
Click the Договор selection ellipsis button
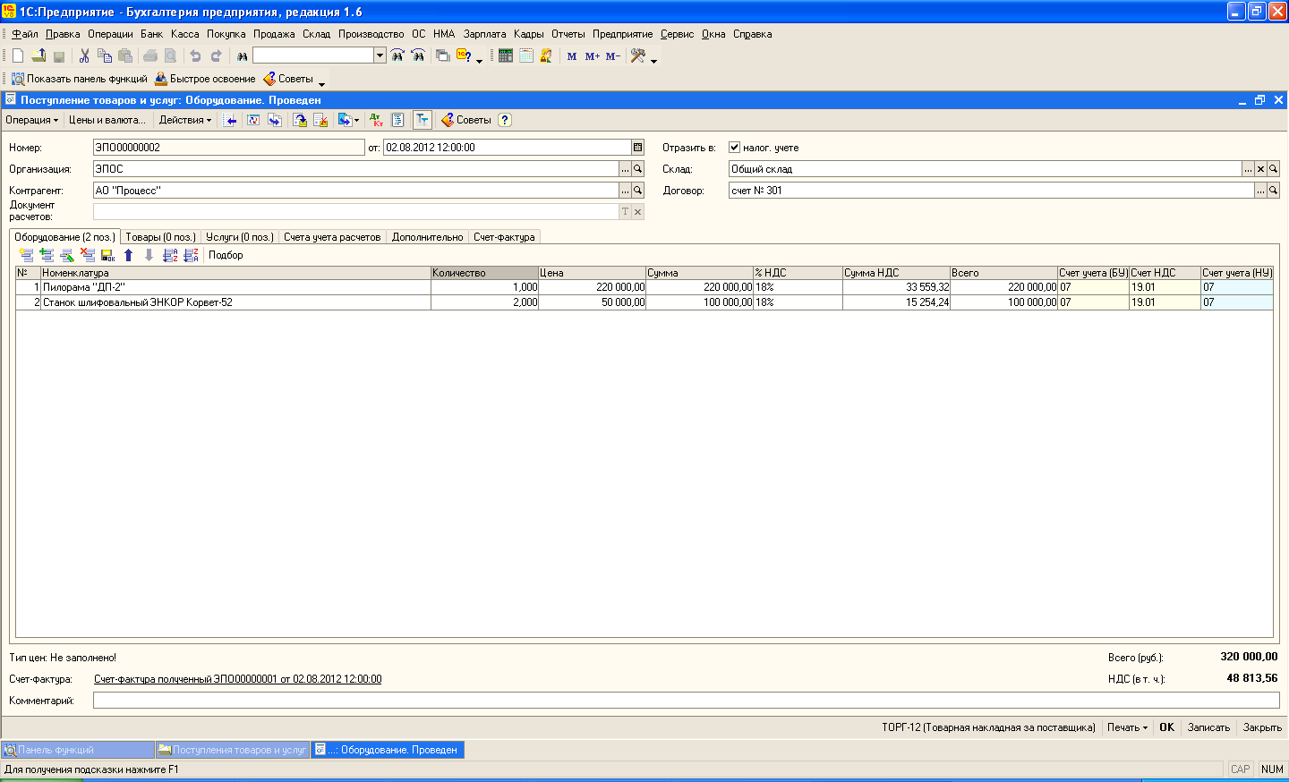1260,191
